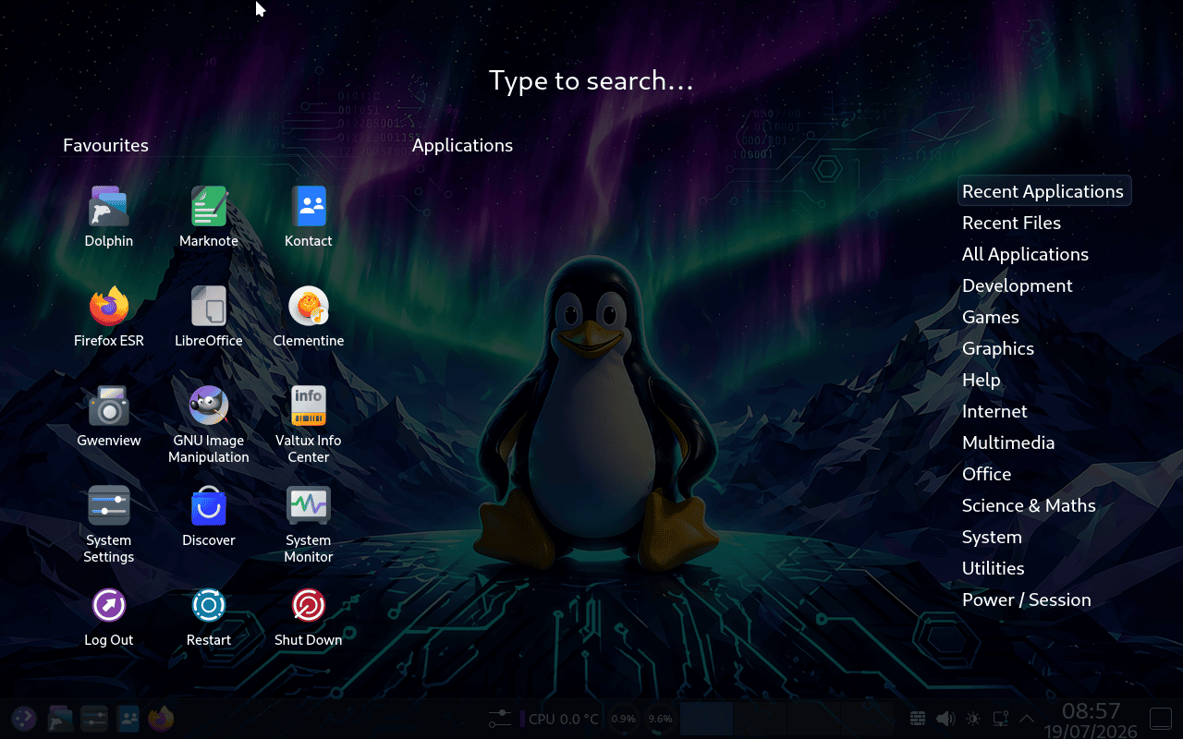The width and height of the screenshot is (1183, 739).
Task: Open the Office category
Action: (986, 474)
